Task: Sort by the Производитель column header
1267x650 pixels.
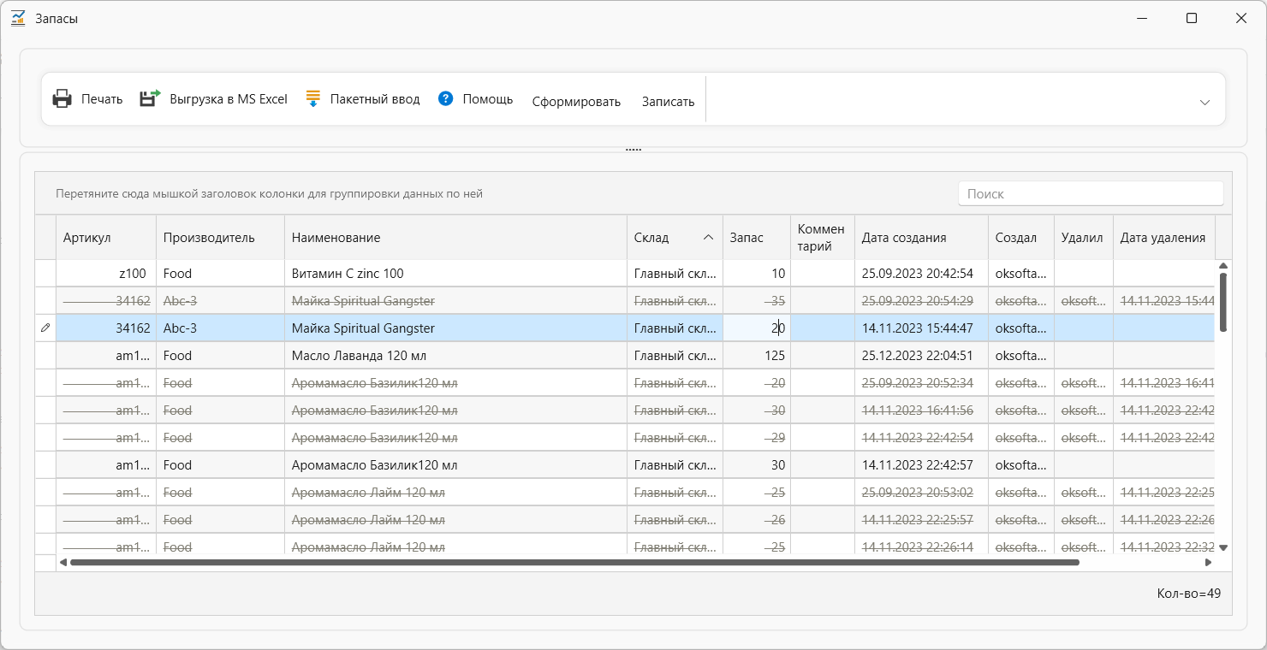Action: tap(220, 238)
